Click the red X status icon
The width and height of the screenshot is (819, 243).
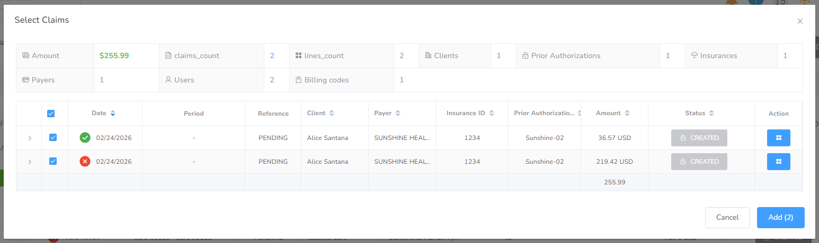85,162
